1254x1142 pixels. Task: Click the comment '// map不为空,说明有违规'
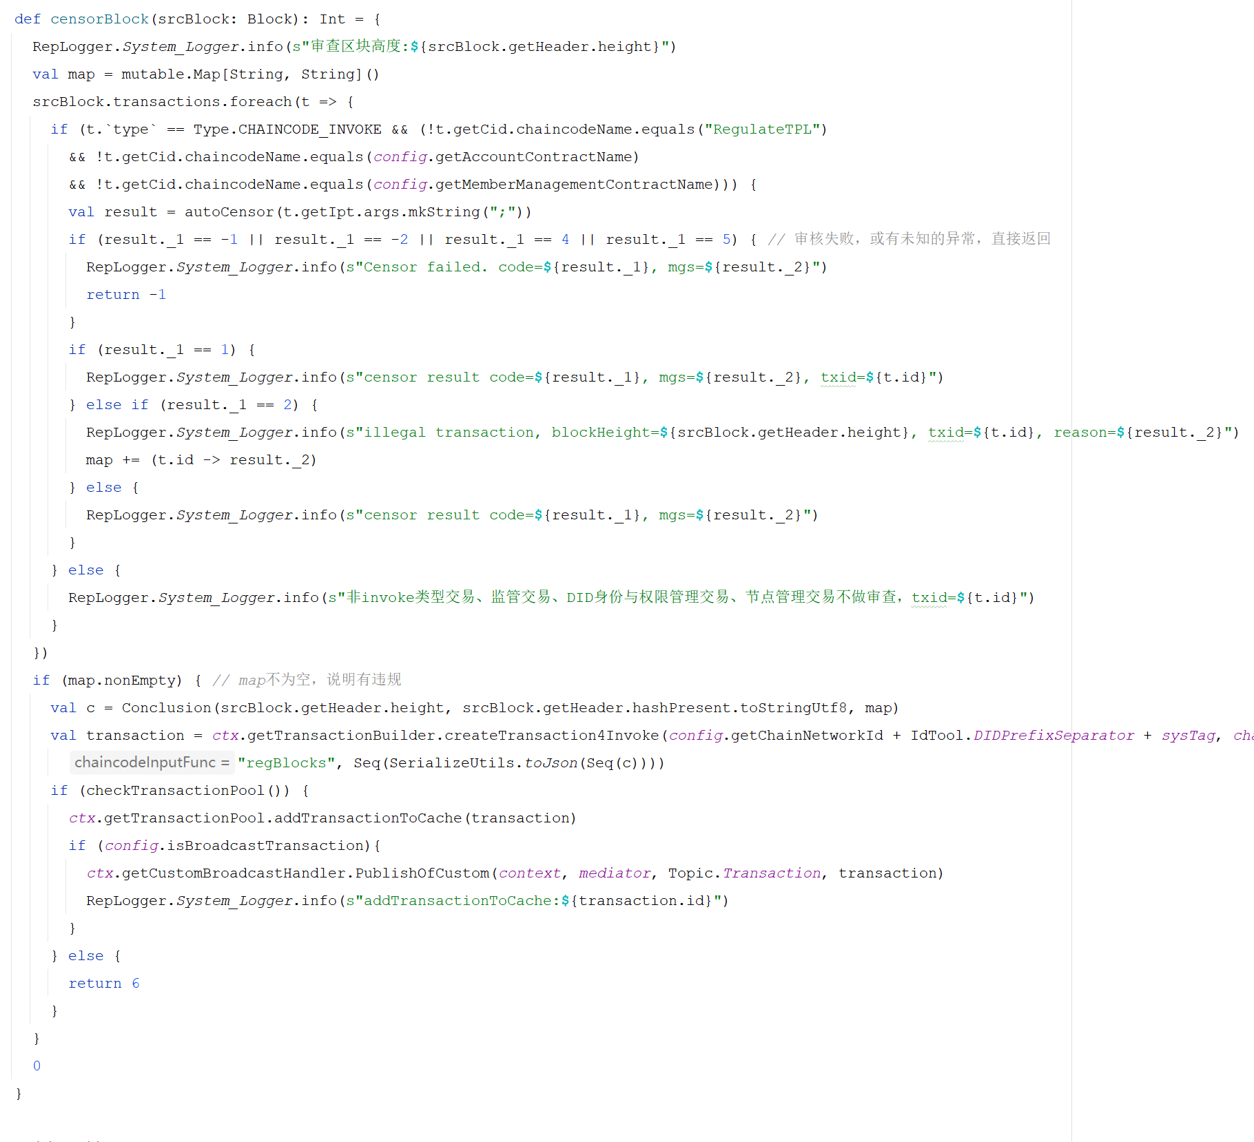307,681
